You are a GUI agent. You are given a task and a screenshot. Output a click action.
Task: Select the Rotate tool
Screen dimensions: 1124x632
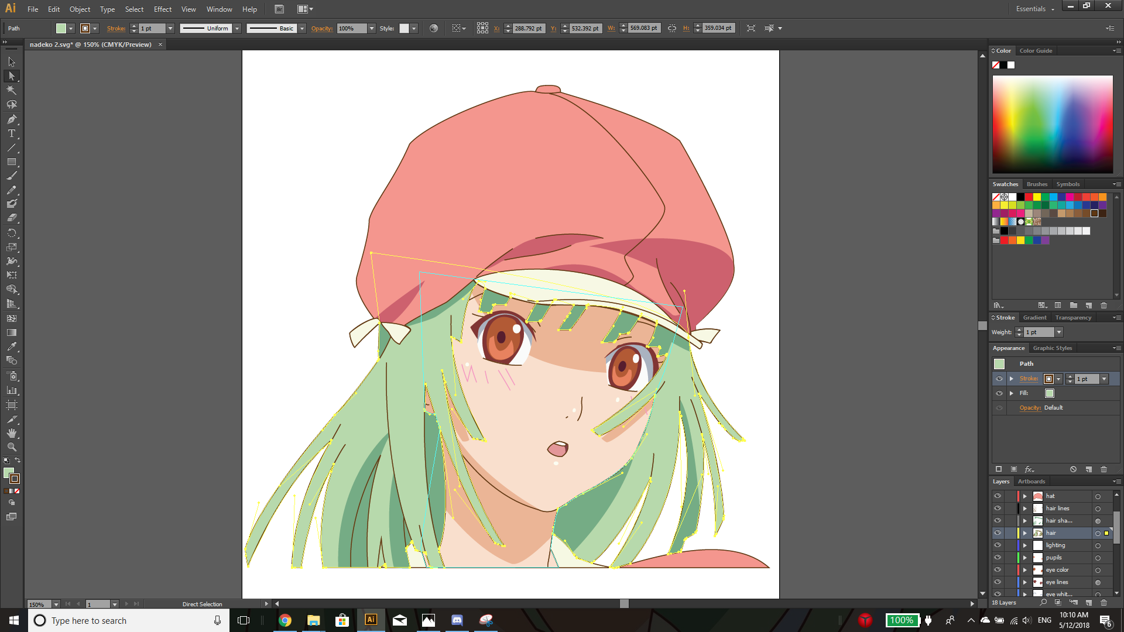coord(11,233)
